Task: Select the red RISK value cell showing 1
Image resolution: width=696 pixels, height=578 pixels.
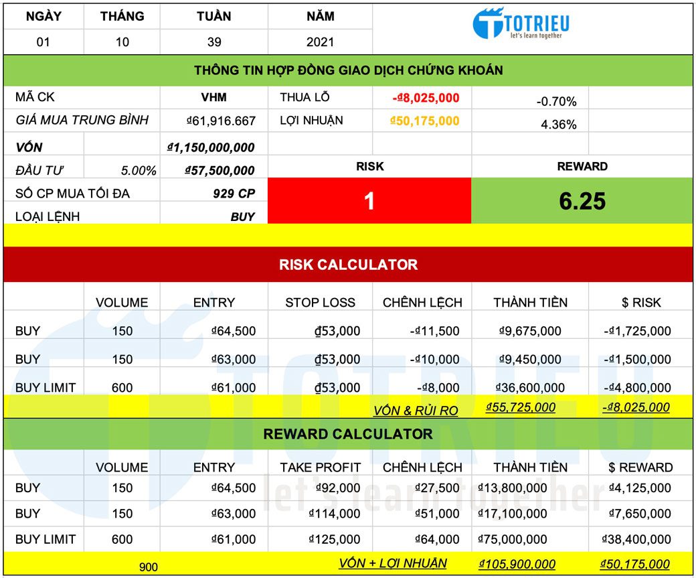Action: 369,200
